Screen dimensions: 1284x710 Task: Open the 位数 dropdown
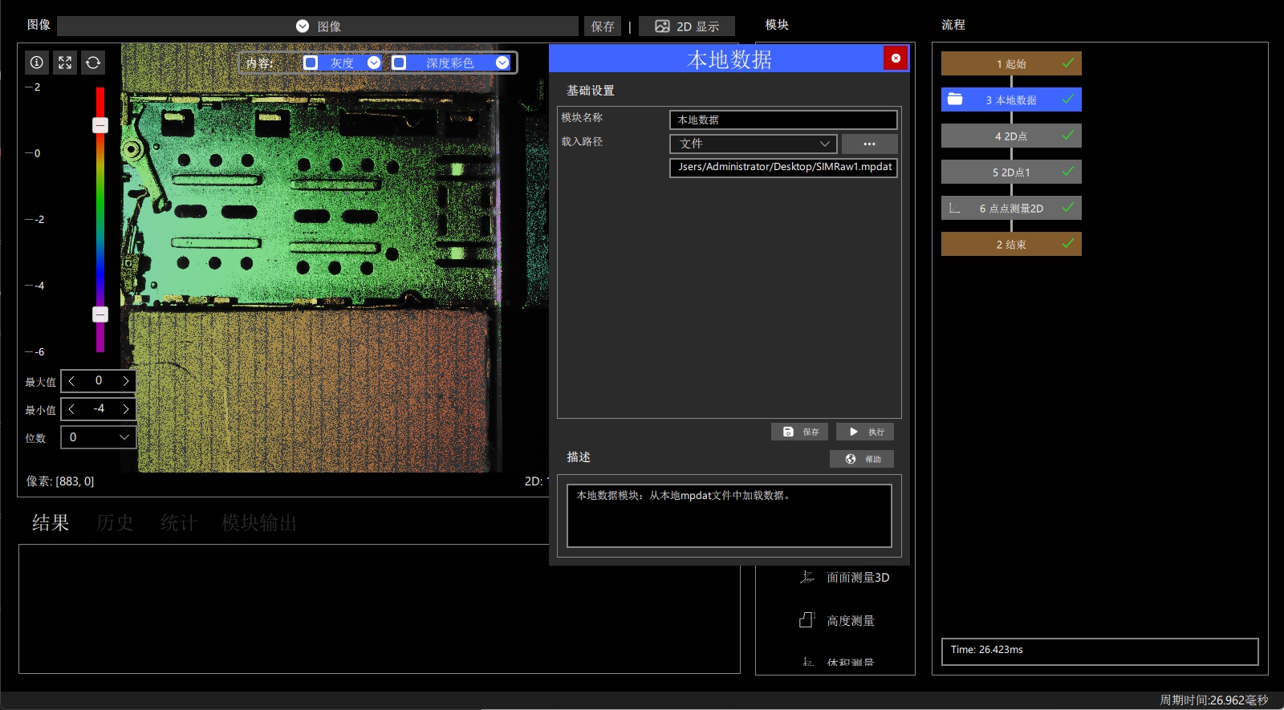pos(98,437)
